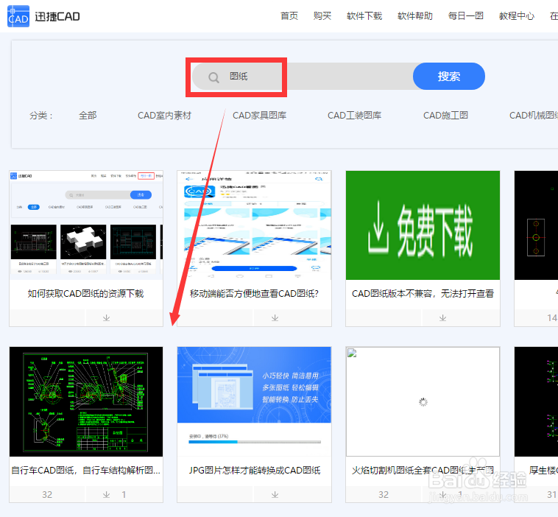Click the view count 32 under 火焰切割机图纸
558x517 pixels.
[x=384, y=495]
